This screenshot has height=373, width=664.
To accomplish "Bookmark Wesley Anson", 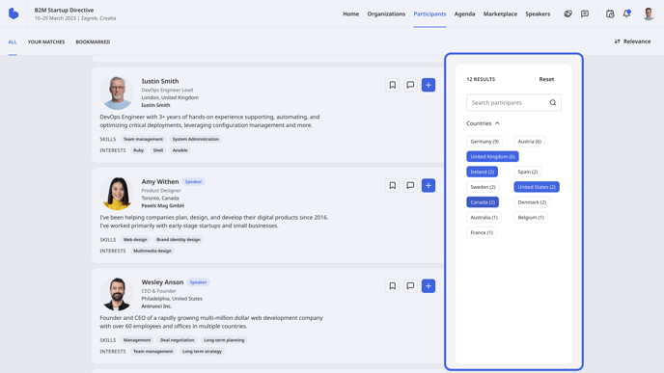I will [x=393, y=286].
